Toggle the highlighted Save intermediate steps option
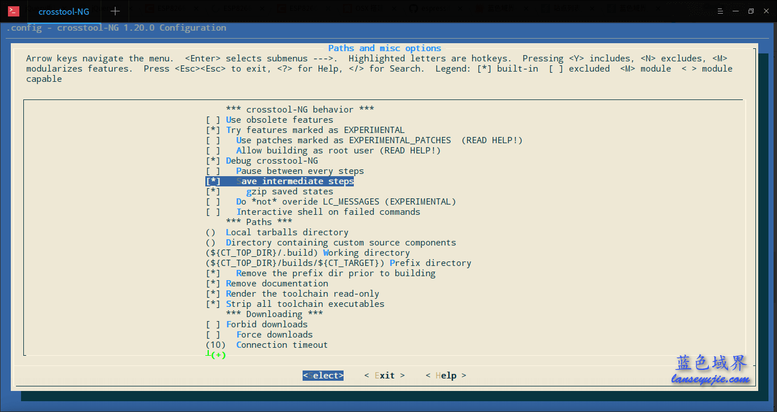The width and height of the screenshot is (777, 412). pyautogui.click(x=280, y=181)
